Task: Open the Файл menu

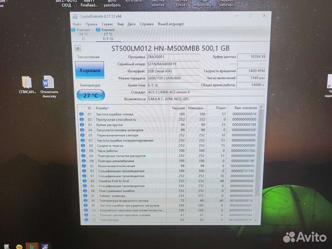Action: 77,24
